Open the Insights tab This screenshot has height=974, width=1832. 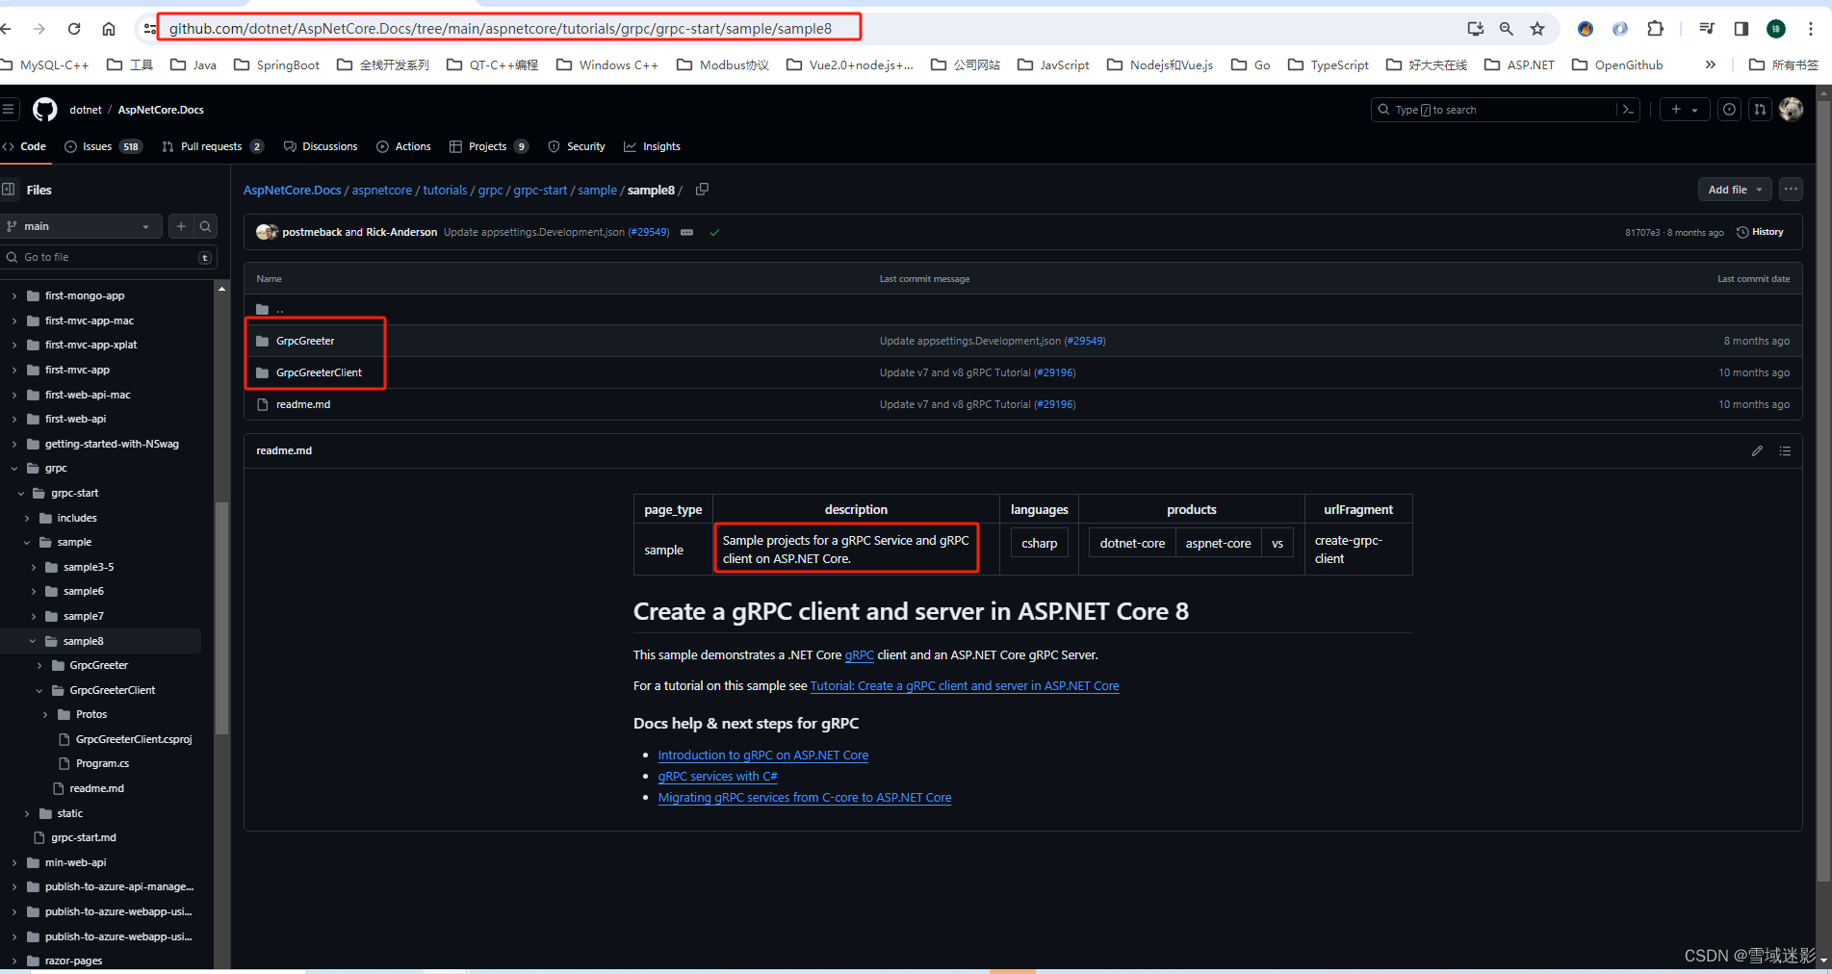pyautogui.click(x=652, y=146)
